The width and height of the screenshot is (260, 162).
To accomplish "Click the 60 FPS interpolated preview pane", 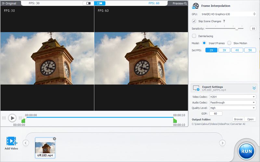I will coord(141,58).
